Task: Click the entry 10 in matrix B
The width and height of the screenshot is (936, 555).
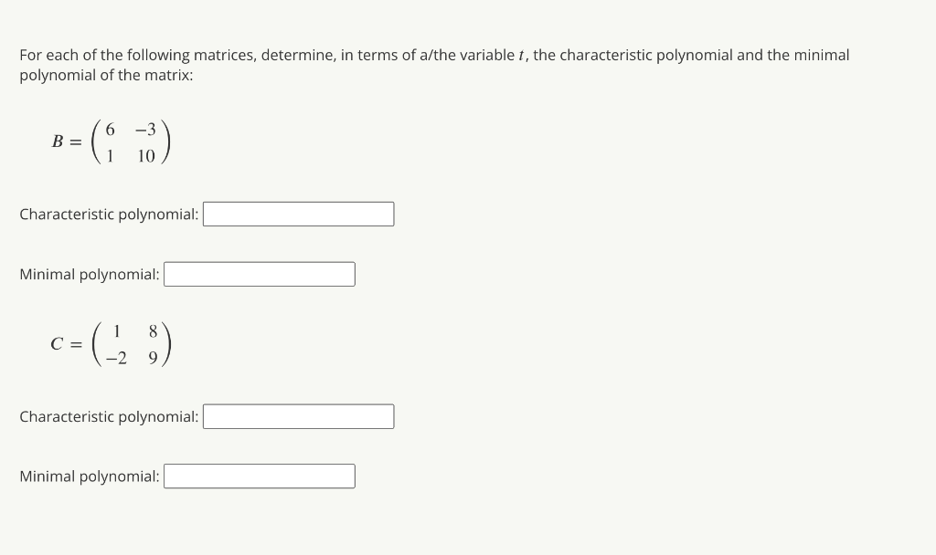Action: pos(144,155)
